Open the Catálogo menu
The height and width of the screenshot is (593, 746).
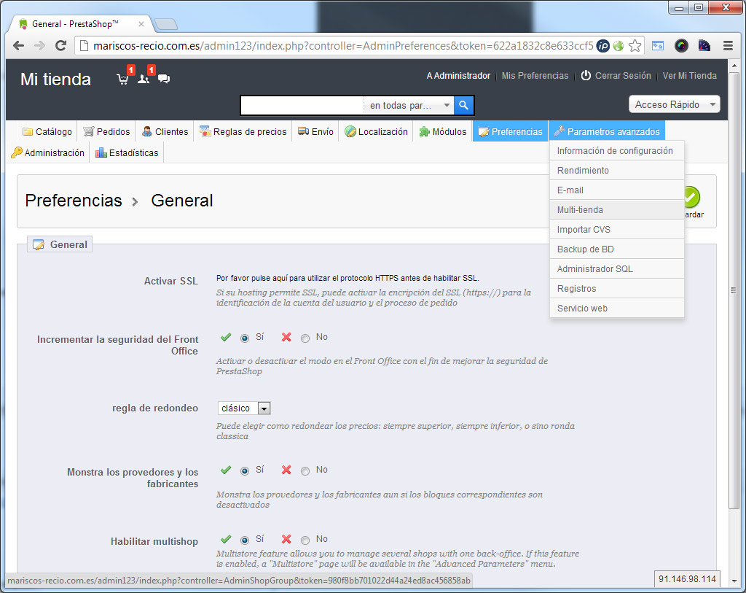pos(47,131)
